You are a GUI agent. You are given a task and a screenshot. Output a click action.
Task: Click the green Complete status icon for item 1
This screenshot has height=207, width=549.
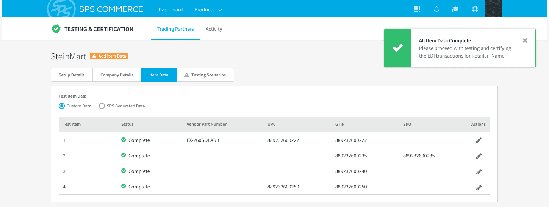click(x=124, y=140)
